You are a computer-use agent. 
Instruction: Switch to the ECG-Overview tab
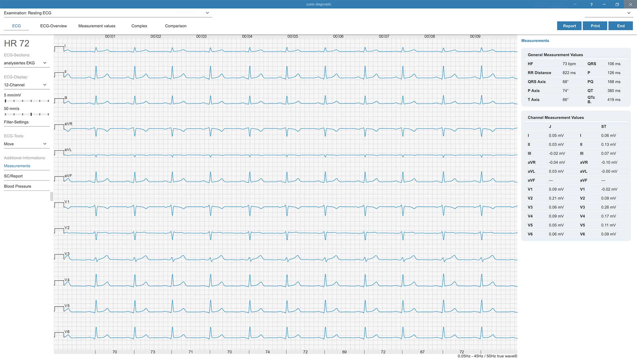[x=53, y=26]
